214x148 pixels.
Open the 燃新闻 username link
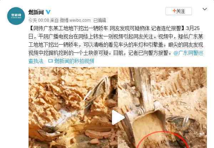(36, 12)
